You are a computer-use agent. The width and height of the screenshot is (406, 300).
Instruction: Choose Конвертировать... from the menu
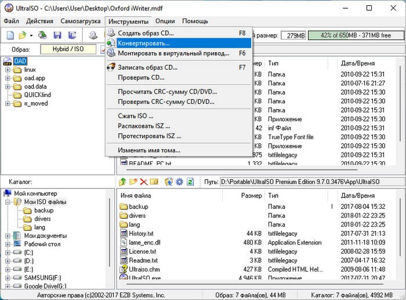point(179,43)
